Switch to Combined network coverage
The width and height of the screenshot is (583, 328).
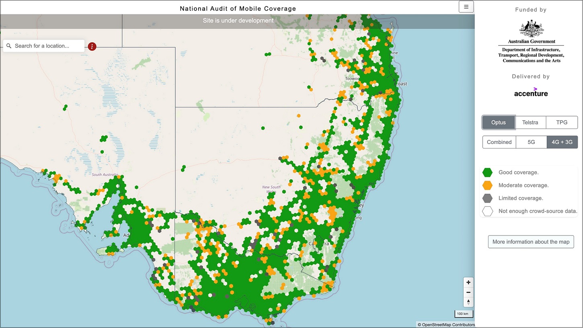499,142
